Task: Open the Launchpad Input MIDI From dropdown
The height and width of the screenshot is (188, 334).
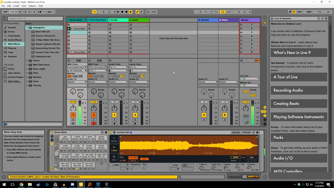Action: [x=77, y=67]
